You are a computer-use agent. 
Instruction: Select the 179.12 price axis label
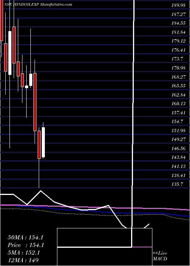click(x=179, y=41)
